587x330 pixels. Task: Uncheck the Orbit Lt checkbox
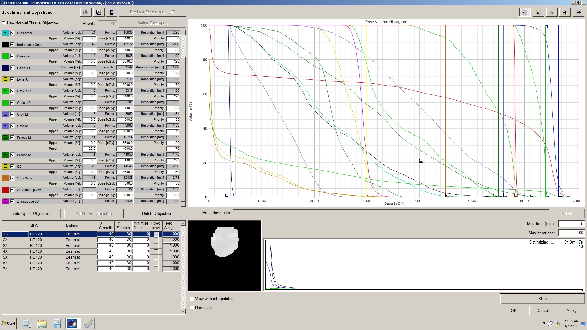pyautogui.click(x=13, y=114)
